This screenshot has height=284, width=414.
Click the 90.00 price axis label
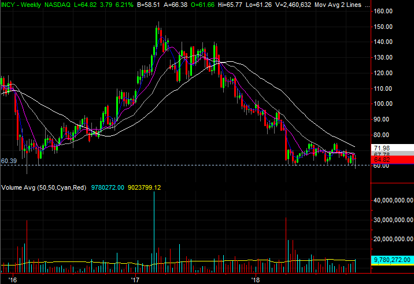382,119
